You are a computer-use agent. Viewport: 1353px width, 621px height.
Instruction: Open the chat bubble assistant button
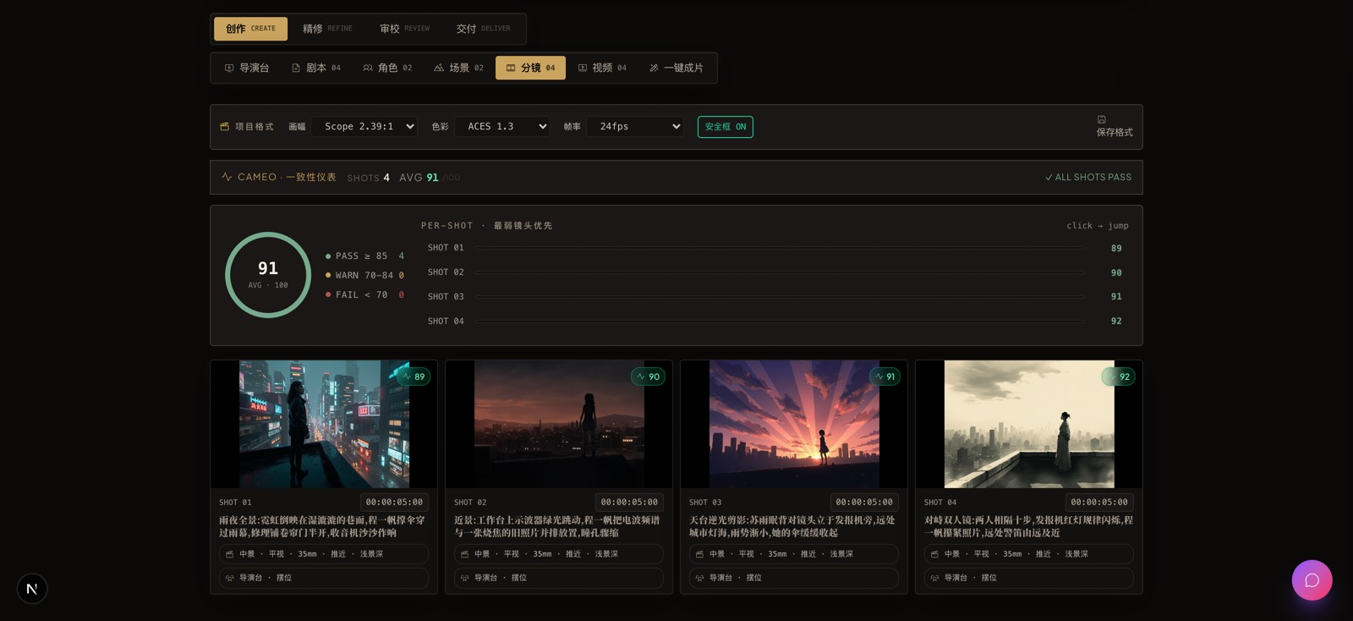pos(1312,580)
